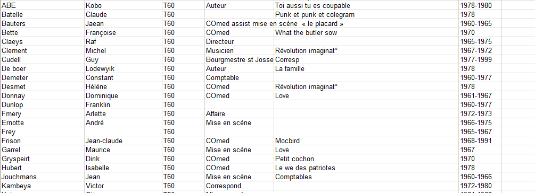Select the Le we des patriotes cell

[366, 168]
